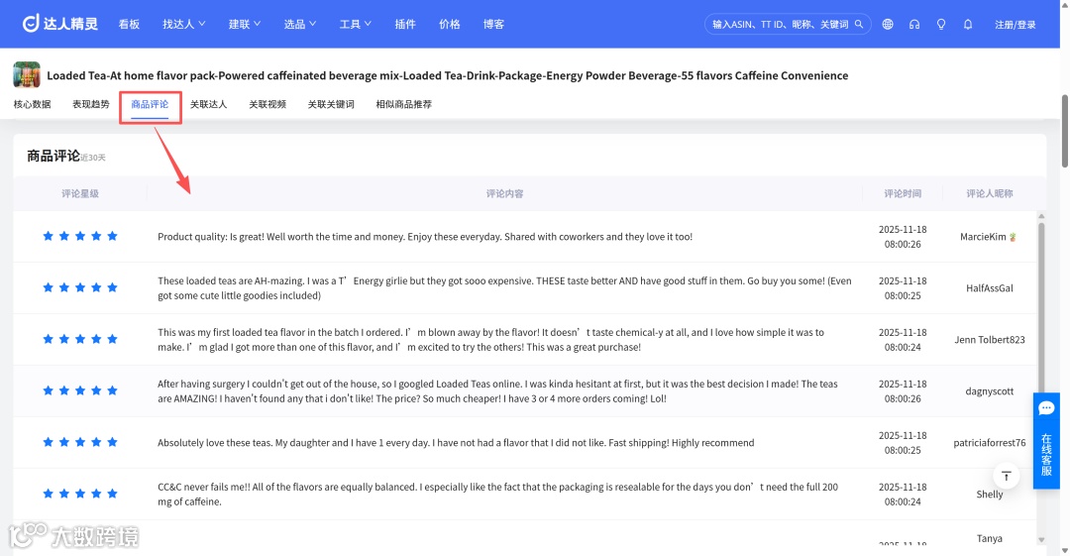The height and width of the screenshot is (556, 1070).
Task: Click reviewer name Shelly
Action: click(x=990, y=495)
